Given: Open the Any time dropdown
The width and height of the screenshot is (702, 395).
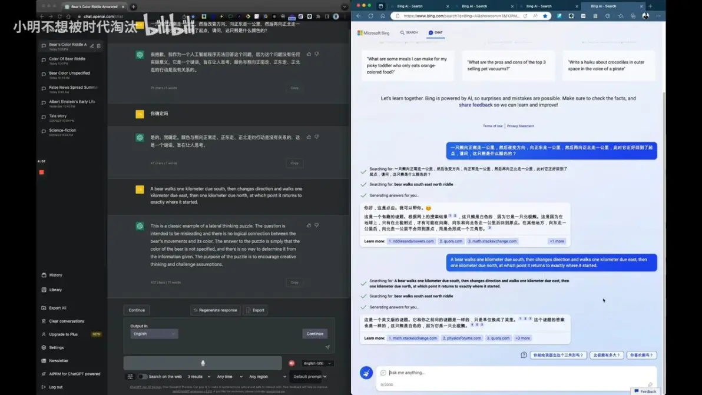Looking at the screenshot, I should 229,377.
